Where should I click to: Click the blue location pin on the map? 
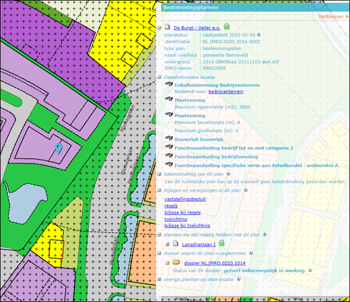tap(58, 148)
